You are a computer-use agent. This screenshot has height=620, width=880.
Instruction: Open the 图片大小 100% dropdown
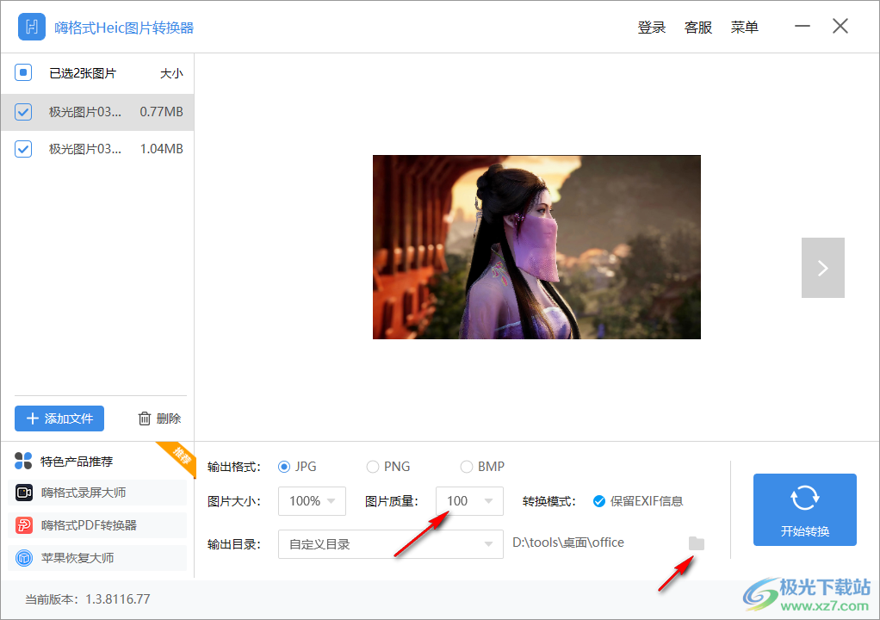click(312, 501)
